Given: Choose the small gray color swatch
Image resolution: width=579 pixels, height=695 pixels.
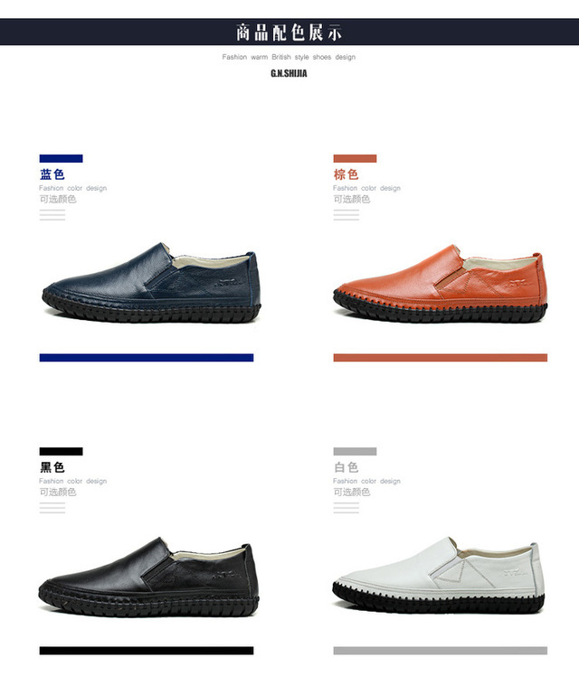Looking at the screenshot, I should click(355, 452).
